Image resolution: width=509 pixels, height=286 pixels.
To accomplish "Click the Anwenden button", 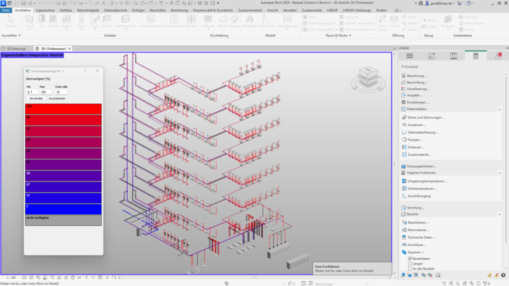I will point(36,99).
